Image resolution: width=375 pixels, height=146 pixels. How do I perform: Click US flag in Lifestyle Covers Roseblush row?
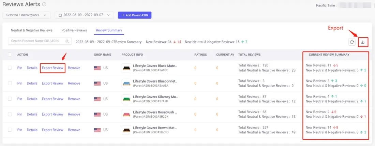pos(97,114)
